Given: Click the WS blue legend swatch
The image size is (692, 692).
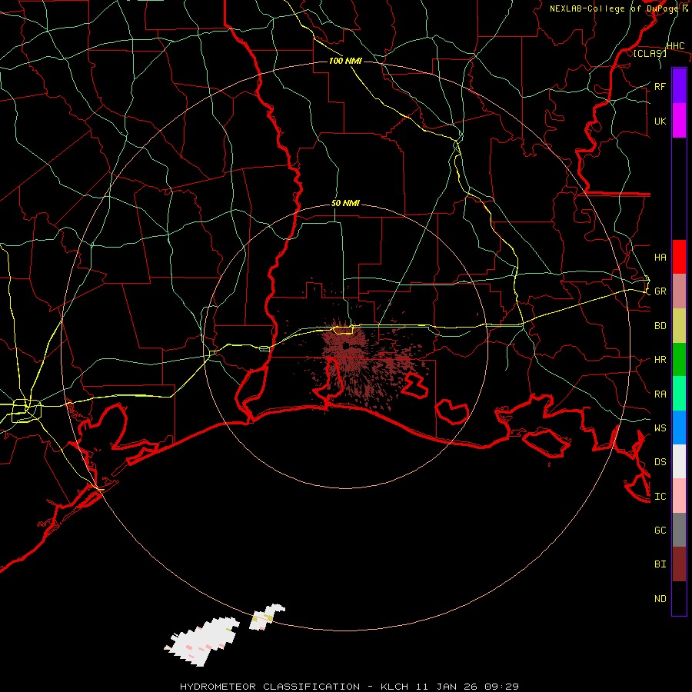Looking at the screenshot, I should [679, 428].
